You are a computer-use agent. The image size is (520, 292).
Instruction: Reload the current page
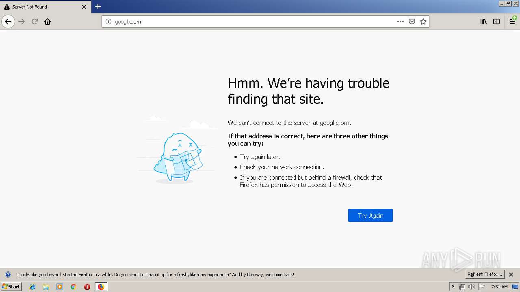pyautogui.click(x=35, y=21)
